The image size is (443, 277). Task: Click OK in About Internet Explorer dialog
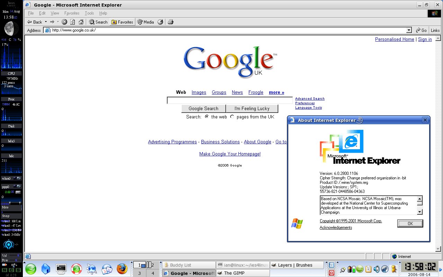[410, 224]
